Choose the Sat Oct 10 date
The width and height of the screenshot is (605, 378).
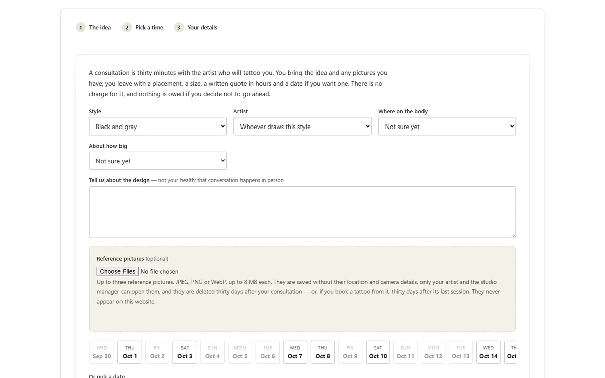tap(378, 352)
